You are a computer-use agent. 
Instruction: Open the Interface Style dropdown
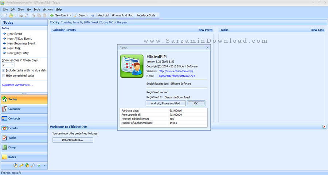point(148,15)
